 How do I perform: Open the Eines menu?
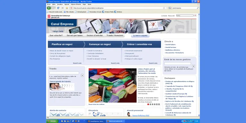click(x=84, y=4)
